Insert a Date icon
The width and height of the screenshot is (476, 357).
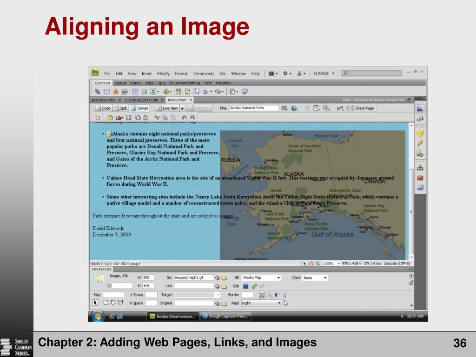tap(178, 92)
